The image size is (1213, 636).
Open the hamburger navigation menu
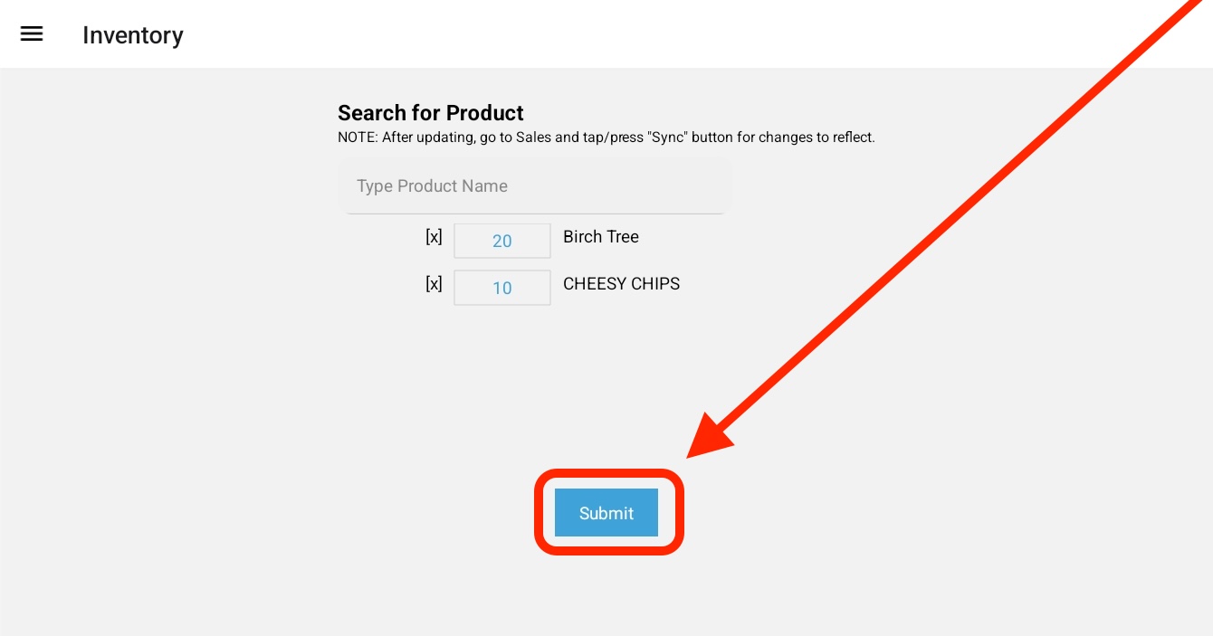[32, 34]
